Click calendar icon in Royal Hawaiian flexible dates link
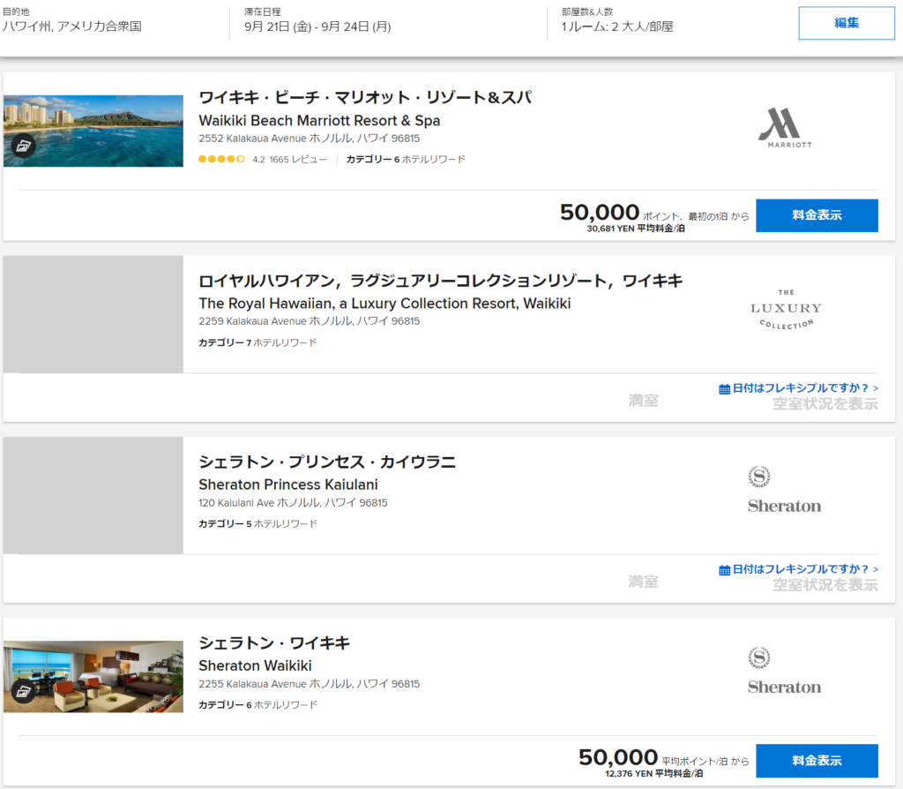The height and width of the screenshot is (789, 903). click(x=724, y=388)
